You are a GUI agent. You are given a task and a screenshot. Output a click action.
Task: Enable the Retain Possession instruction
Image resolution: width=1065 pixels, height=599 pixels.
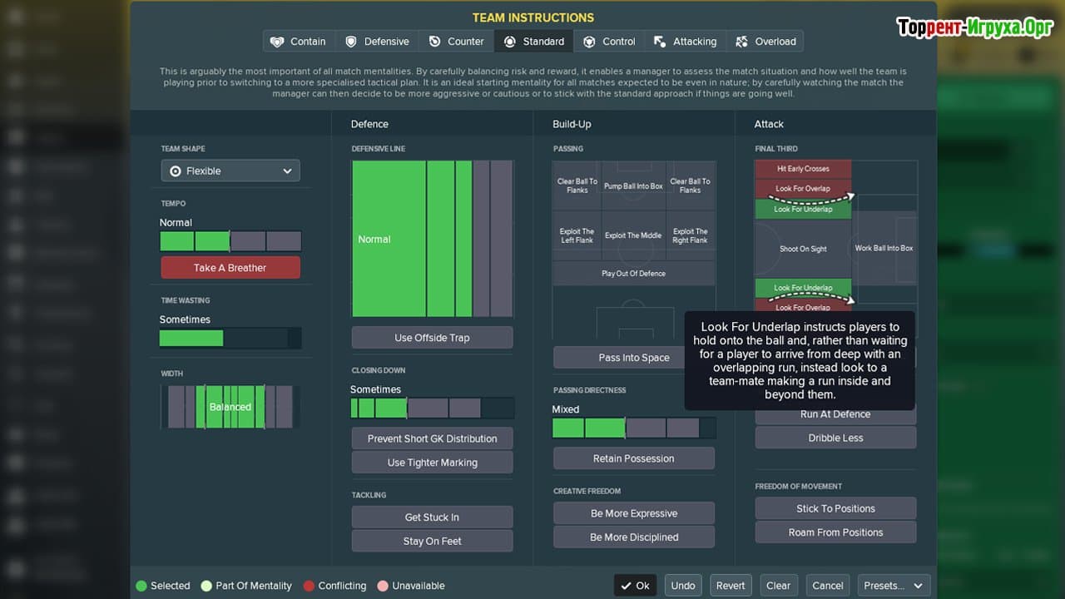pos(633,458)
